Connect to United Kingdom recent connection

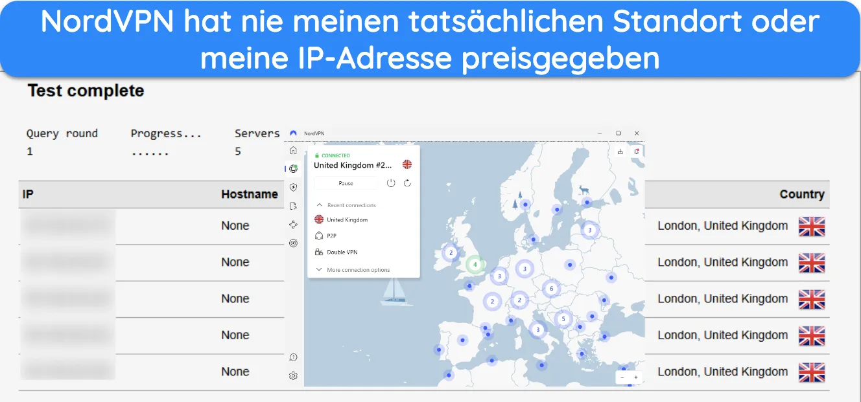tap(341, 220)
